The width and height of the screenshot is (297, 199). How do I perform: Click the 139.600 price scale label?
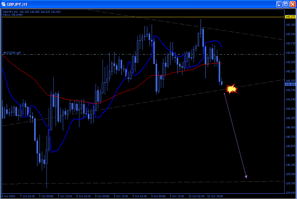(290, 193)
